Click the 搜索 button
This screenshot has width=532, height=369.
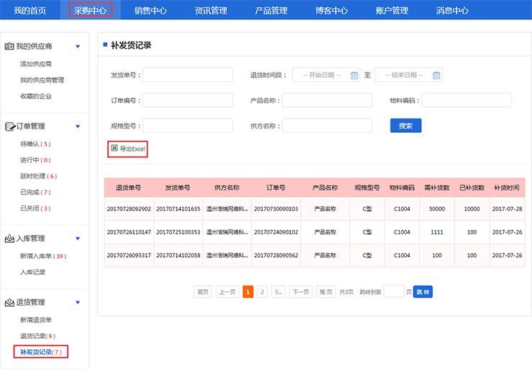pyautogui.click(x=405, y=126)
